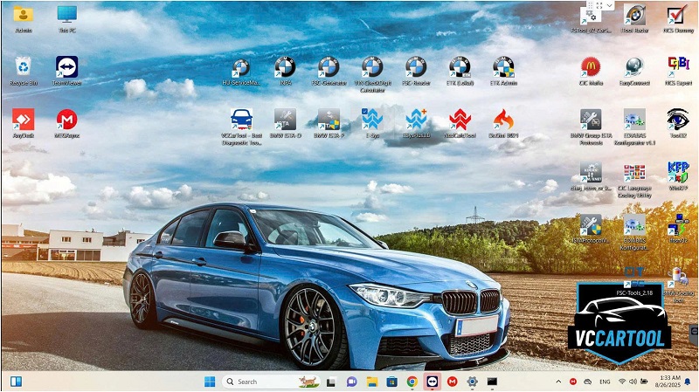Launch the FSC Reader shortcut

416,71
